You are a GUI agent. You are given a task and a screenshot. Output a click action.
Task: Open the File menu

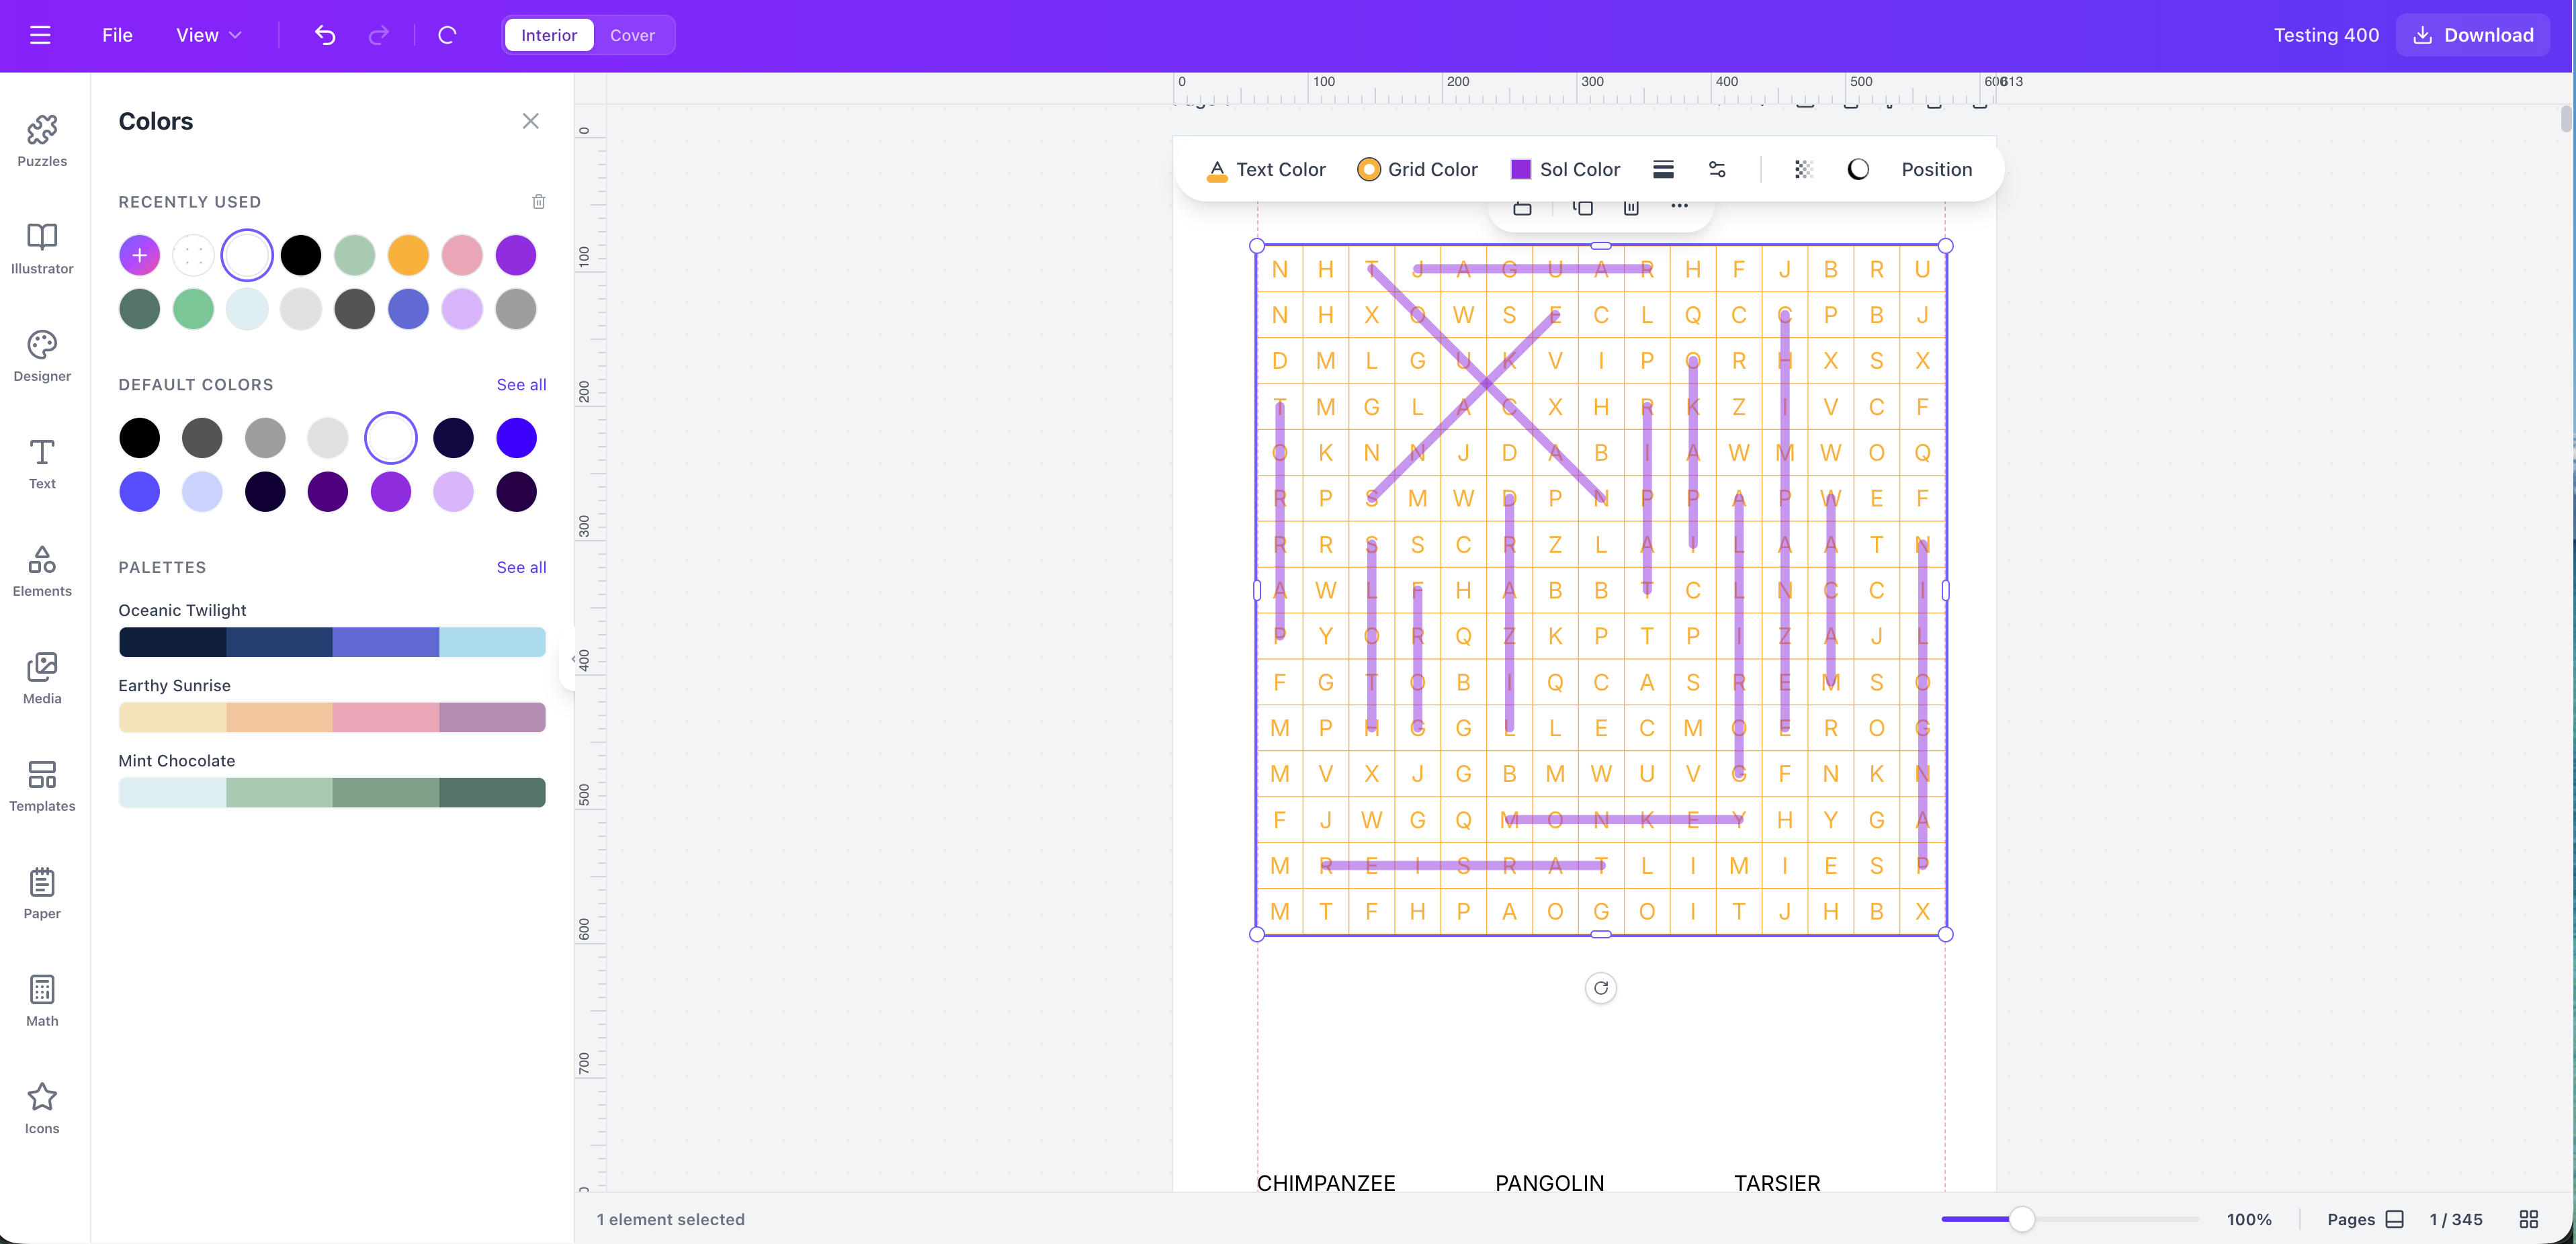click(117, 35)
